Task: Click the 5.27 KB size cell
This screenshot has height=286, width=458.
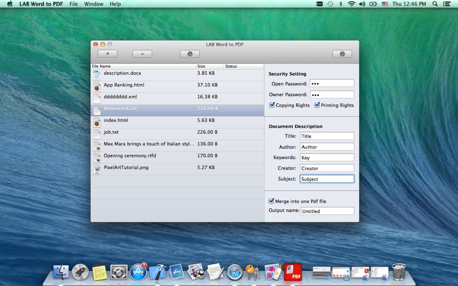Action: pyautogui.click(x=206, y=168)
